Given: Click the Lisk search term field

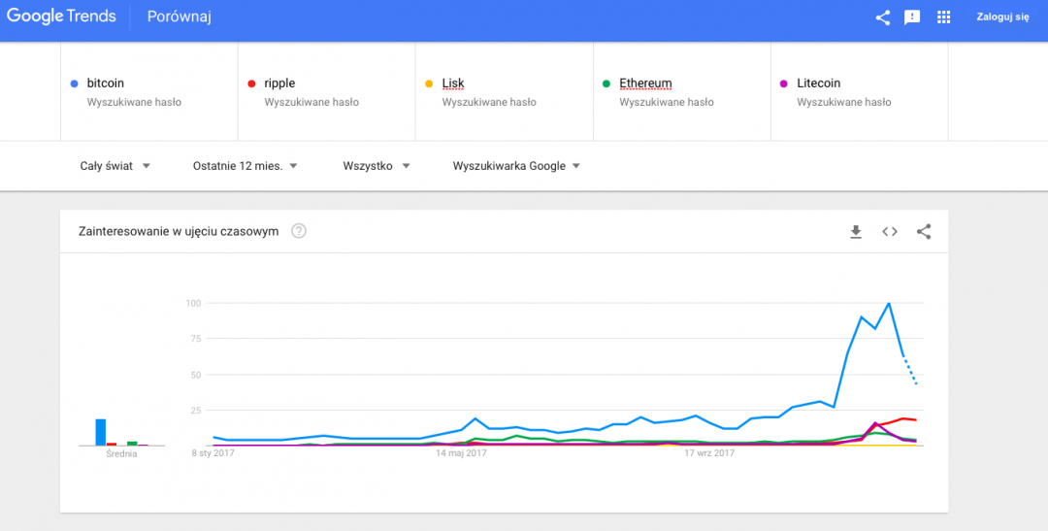Looking at the screenshot, I should click(453, 83).
